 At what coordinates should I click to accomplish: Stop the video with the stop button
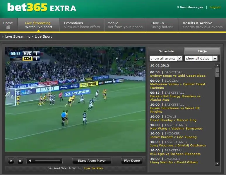(x=20, y=161)
